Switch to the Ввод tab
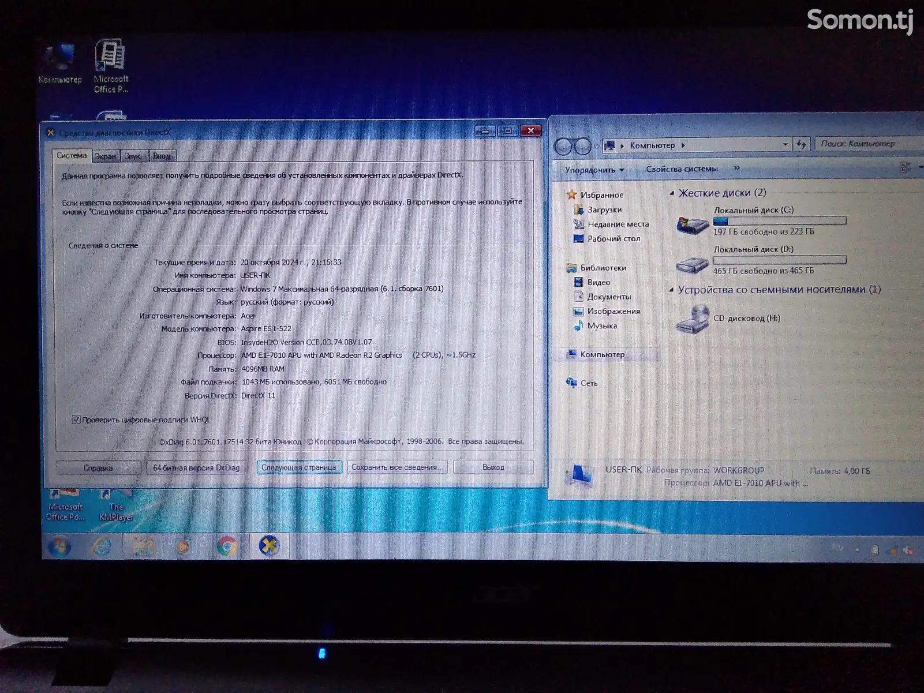924x693 pixels. 162,156
